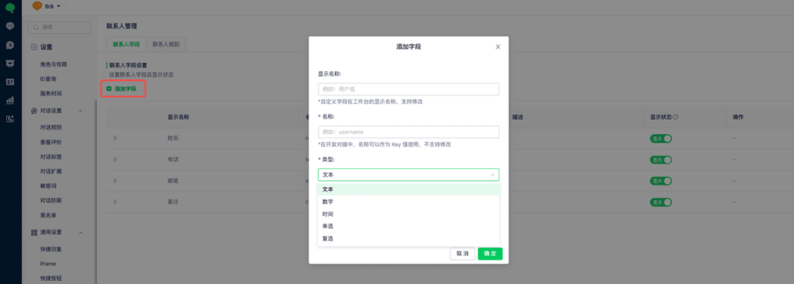Select 复选 option in type list
Viewport: 794px width, 284px height.
(x=409, y=238)
